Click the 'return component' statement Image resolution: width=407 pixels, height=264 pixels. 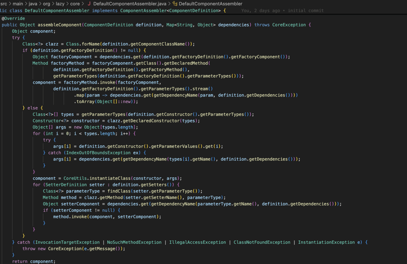34,261
